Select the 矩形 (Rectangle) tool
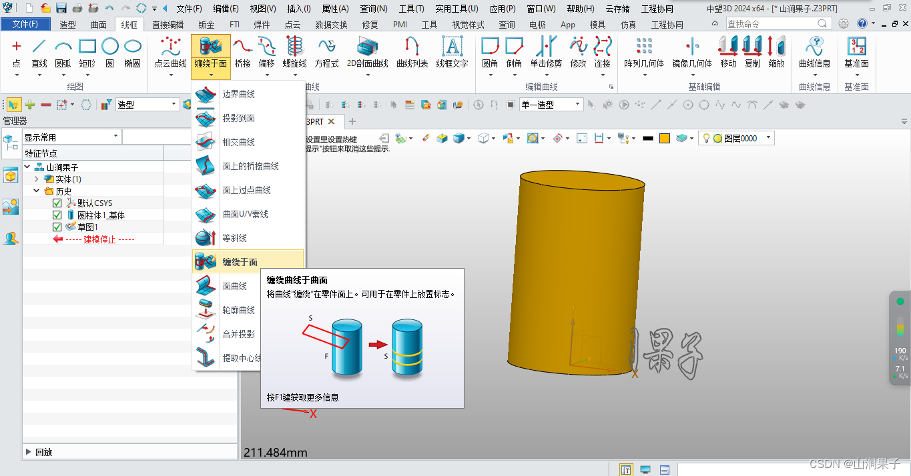Viewport: 911px width, 476px height. pyautogui.click(x=87, y=53)
